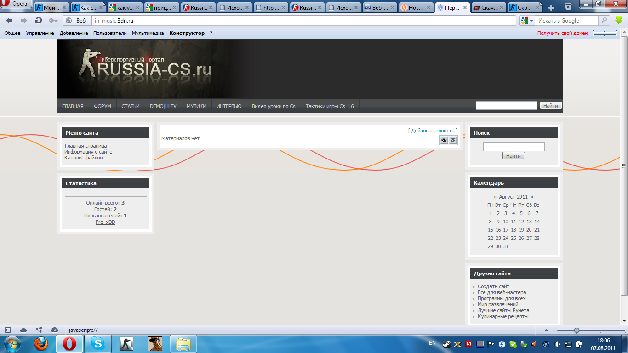628x353 pixels.
Task: Open the DEMO|HLTV navigation item
Action: click(x=163, y=106)
